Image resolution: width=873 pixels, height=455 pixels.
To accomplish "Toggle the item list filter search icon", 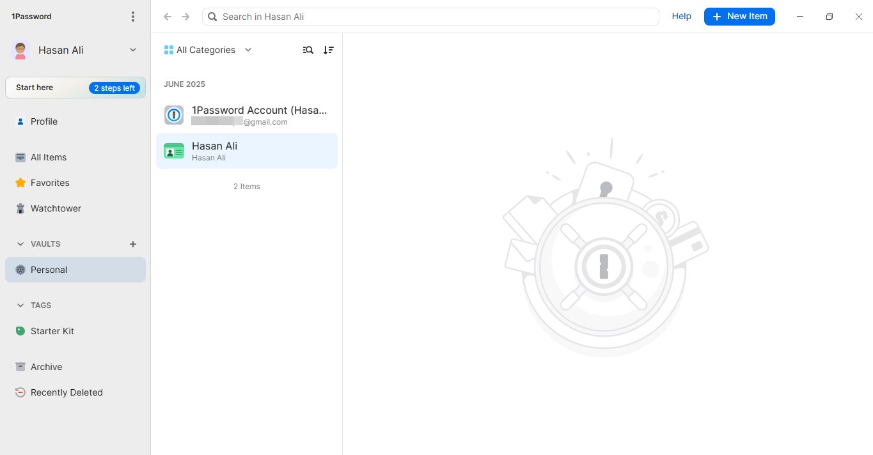I will [308, 50].
